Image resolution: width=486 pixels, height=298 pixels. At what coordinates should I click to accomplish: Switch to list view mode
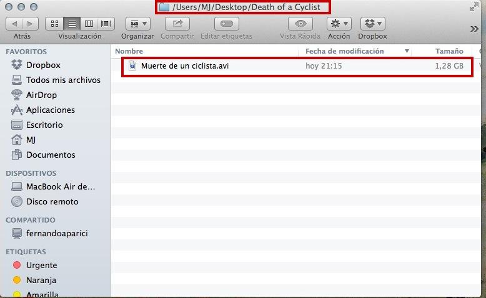tap(72, 24)
